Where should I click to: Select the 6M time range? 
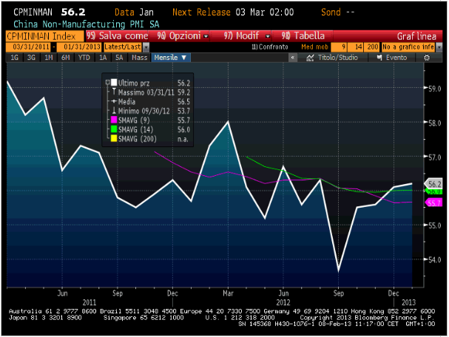pos(67,57)
